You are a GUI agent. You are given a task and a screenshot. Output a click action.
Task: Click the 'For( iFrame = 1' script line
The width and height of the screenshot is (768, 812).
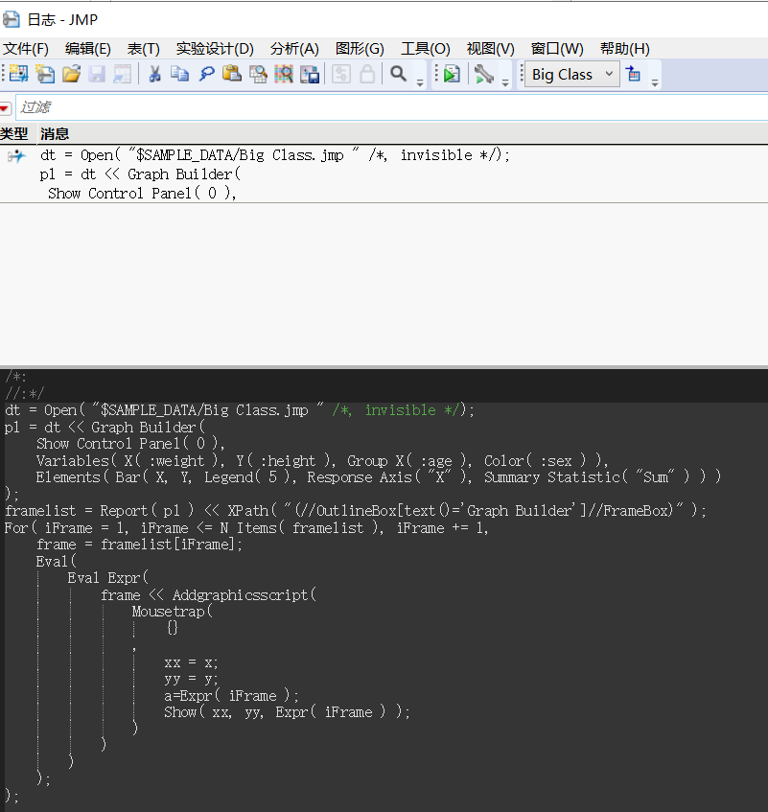pyautogui.click(x=246, y=527)
